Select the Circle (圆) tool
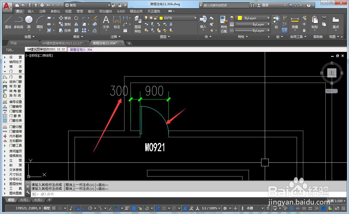 (29, 22)
